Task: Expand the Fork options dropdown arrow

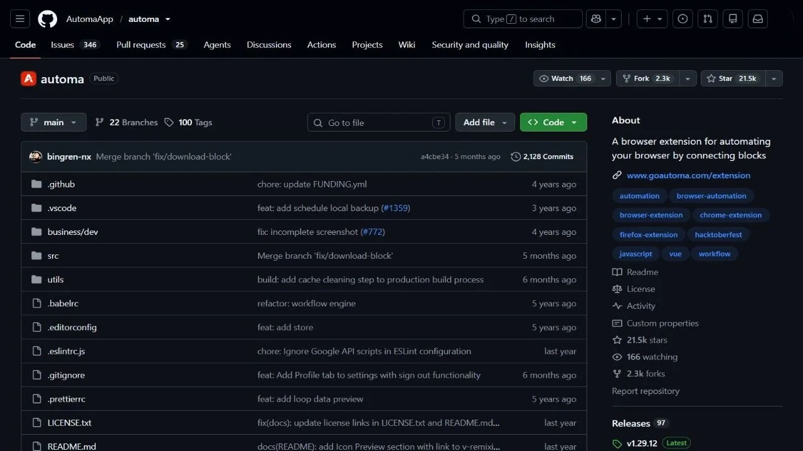Action: 688,78
